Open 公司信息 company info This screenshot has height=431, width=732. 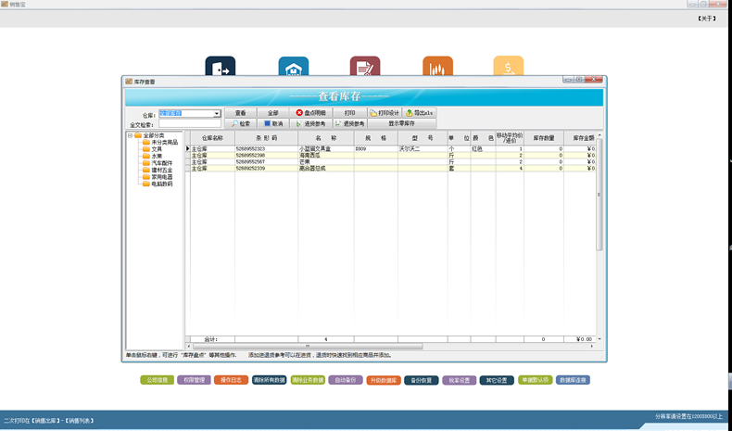coord(157,380)
